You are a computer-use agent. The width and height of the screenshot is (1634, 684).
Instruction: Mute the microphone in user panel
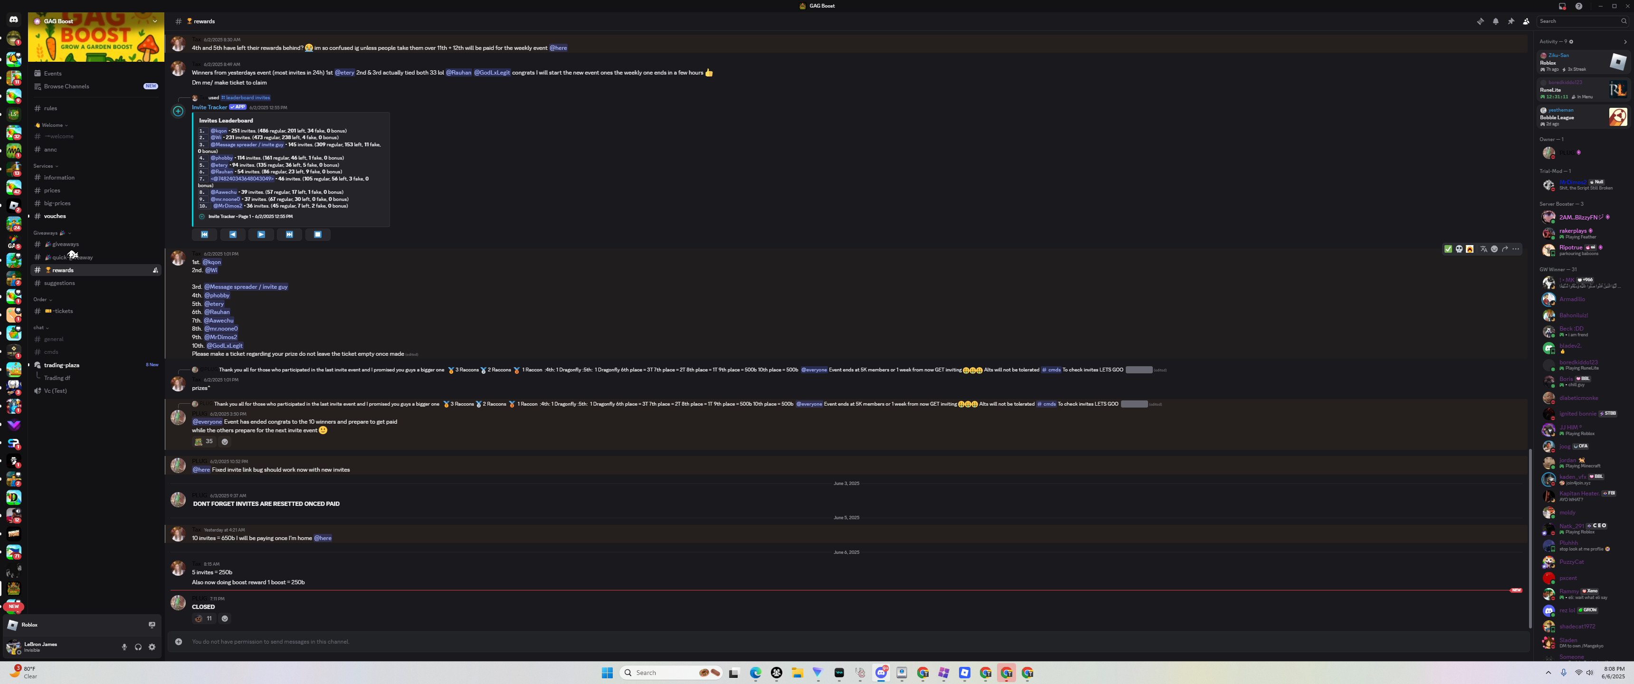coord(124,647)
